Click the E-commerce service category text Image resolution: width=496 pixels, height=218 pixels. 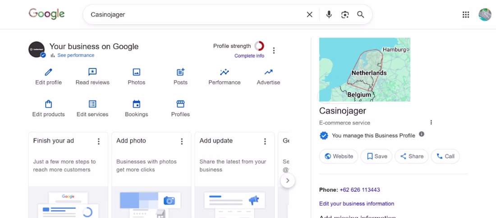point(344,123)
